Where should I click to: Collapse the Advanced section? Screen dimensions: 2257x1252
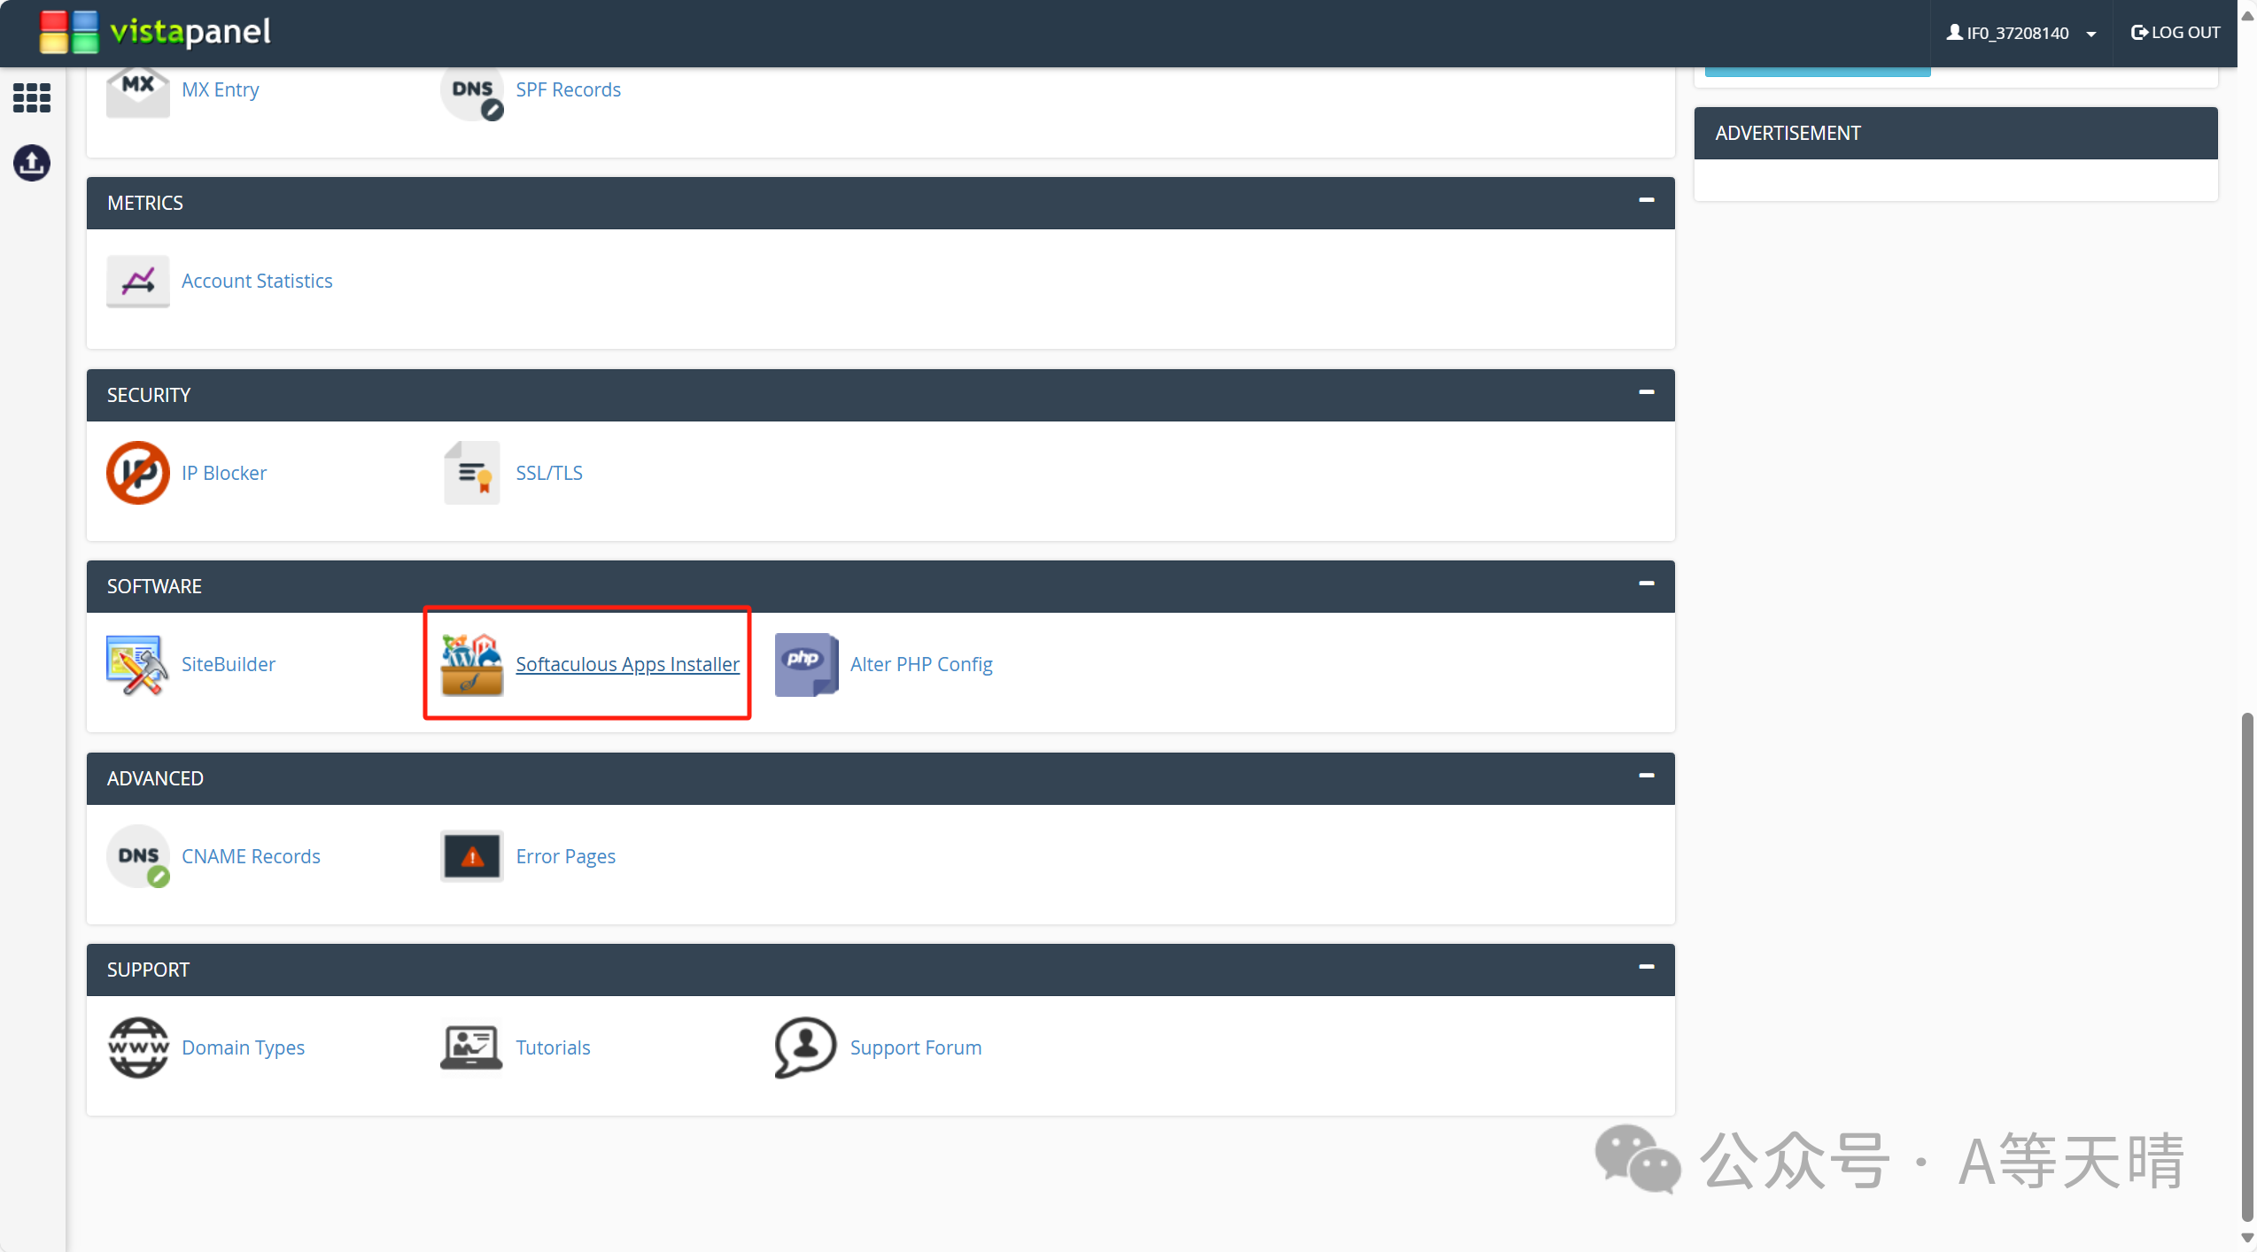(x=1647, y=776)
